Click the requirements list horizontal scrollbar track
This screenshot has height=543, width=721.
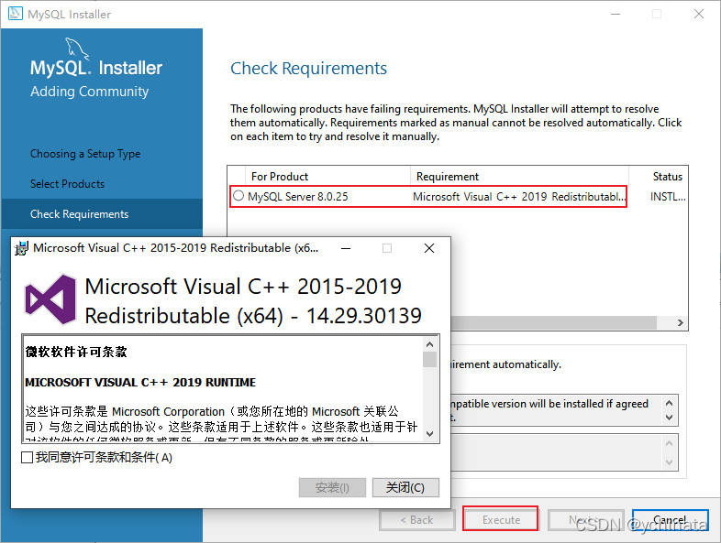pyautogui.click(x=553, y=322)
